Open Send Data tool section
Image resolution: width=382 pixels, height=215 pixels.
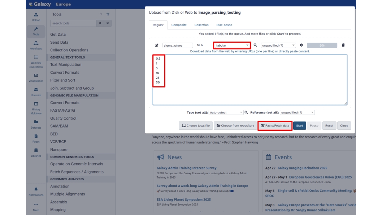(59, 42)
